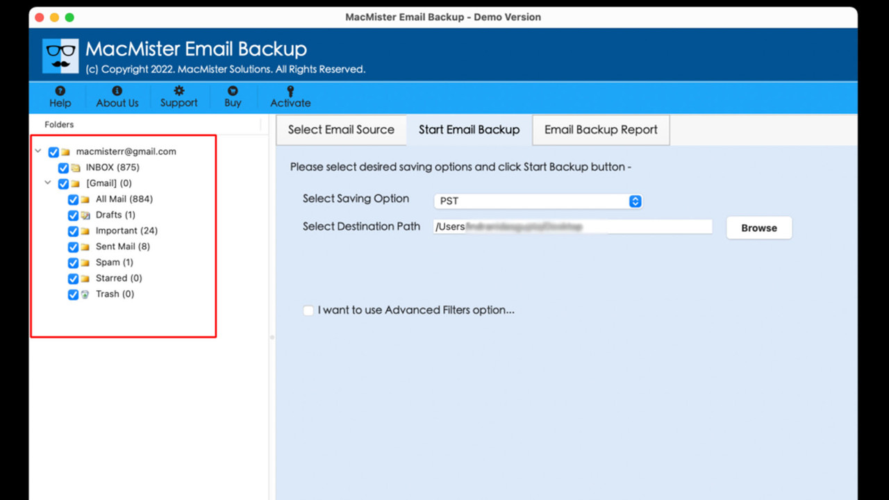Click the MacMister logo icon
Screen dimensions: 889x500
coord(60,56)
